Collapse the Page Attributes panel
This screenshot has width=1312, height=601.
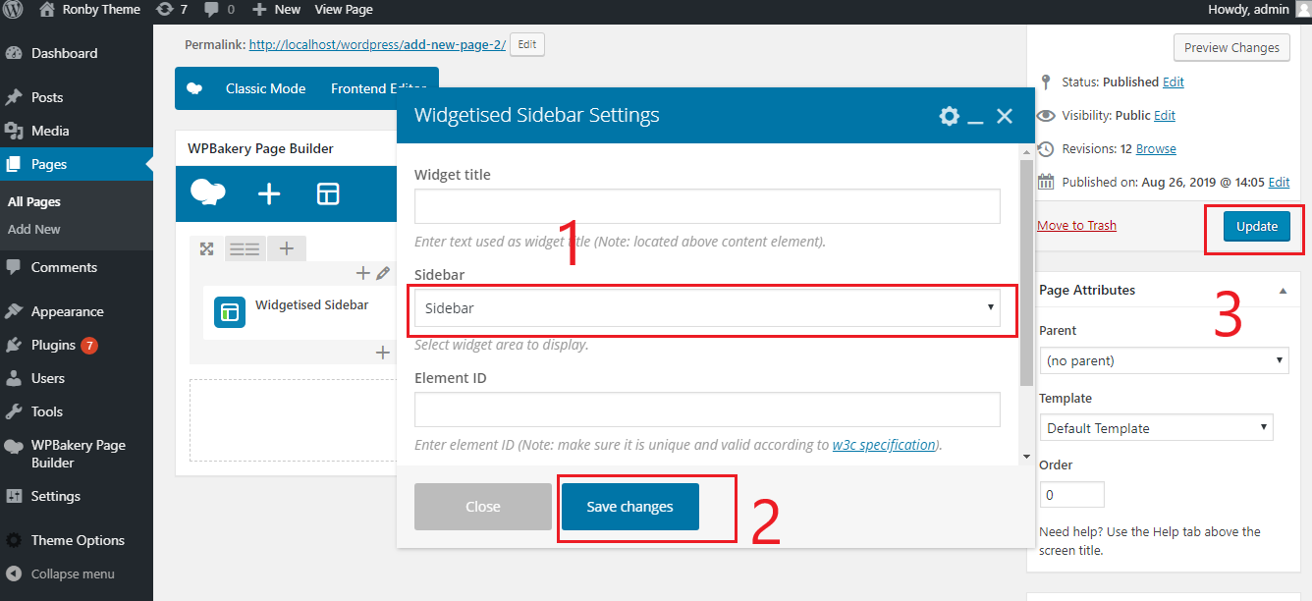click(1283, 291)
